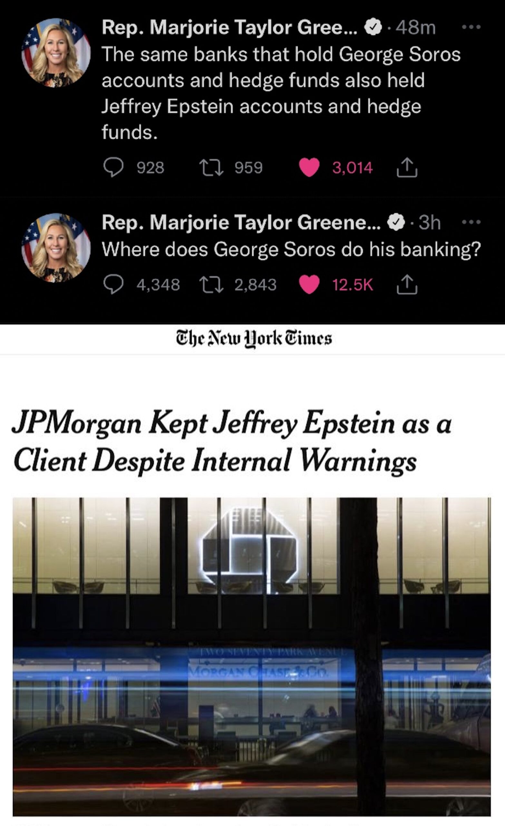This screenshot has height=826, width=505.
Task: Open profile picture on the 48m tweet
Action: coord(56,53)
